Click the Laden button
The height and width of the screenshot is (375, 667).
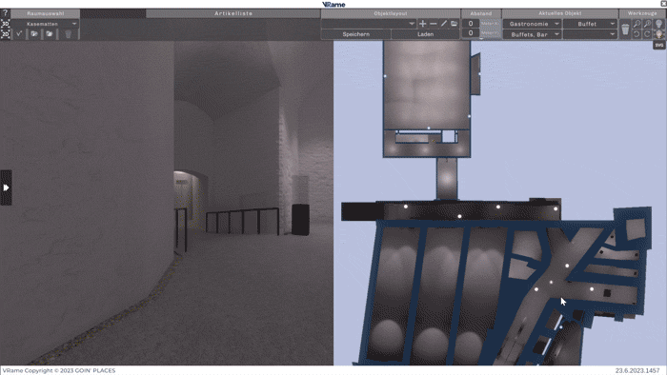[425, 34]
